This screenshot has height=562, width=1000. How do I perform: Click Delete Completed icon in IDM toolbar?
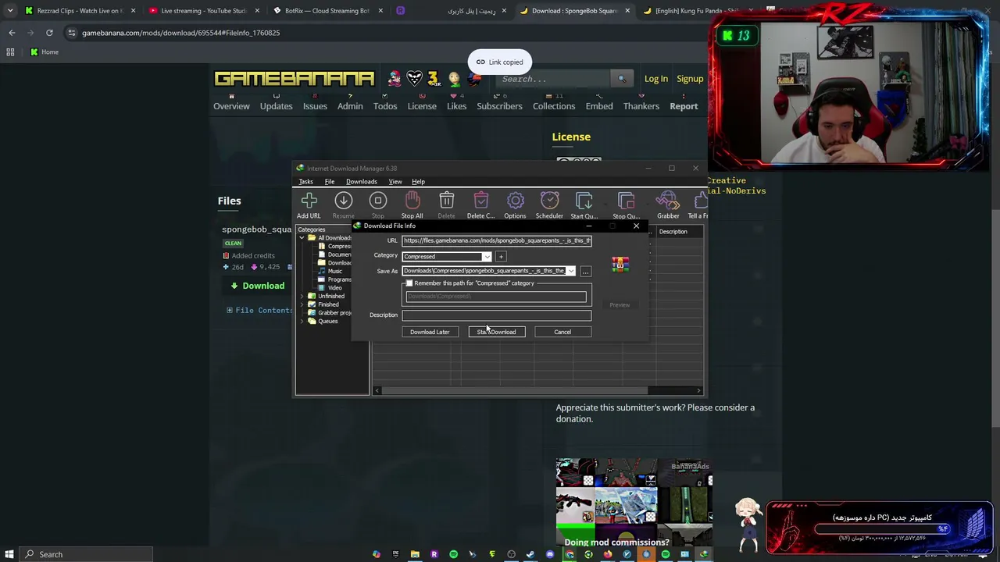[x=480, y=201]
